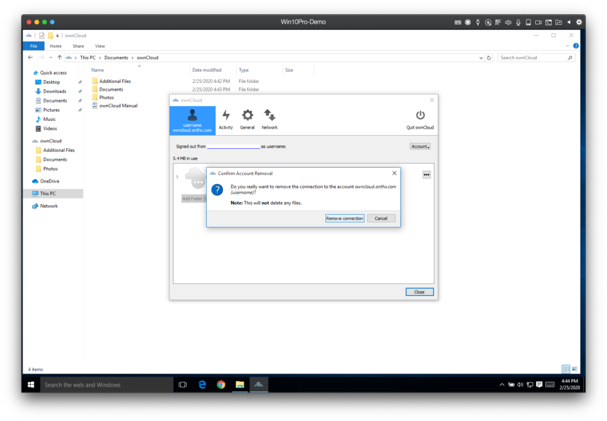Select the username account tab in ownCloud
The width and height of the screenshot is (607, 421).
click(193, 120)
